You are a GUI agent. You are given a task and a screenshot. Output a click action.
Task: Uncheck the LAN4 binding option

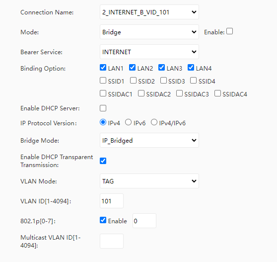[x=191, y=68]
